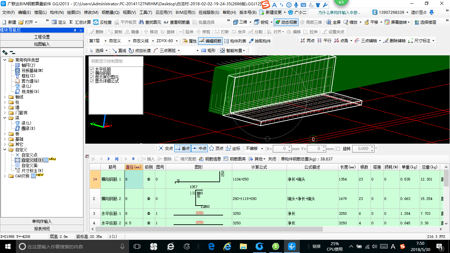Click 拾取构件 pick component tool
Viewport: 450px width, 253px height.
(x=260, y=41)
